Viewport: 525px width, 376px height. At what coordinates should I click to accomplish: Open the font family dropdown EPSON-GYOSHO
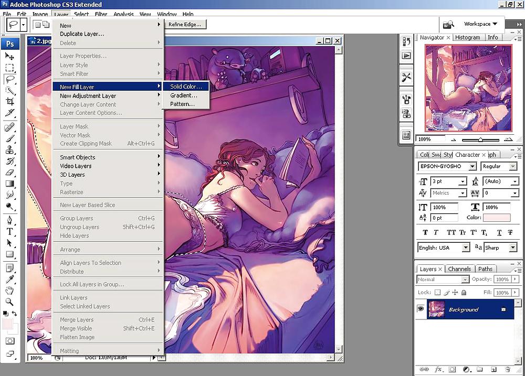click(x=472, y=166)
